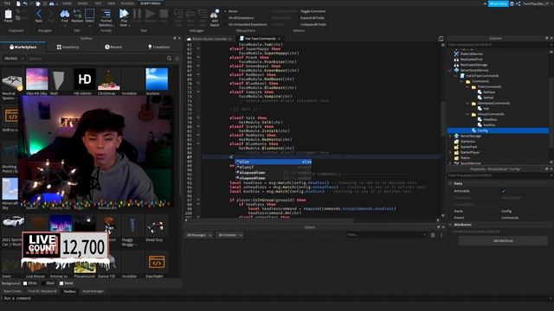The width and height of the screenshot is (554, 311).
Task: Select the StarterGui item in Explorer
Action: point(467,142)
